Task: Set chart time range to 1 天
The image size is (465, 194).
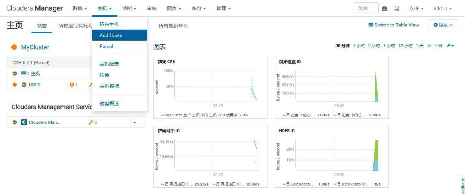Action: 420,46
